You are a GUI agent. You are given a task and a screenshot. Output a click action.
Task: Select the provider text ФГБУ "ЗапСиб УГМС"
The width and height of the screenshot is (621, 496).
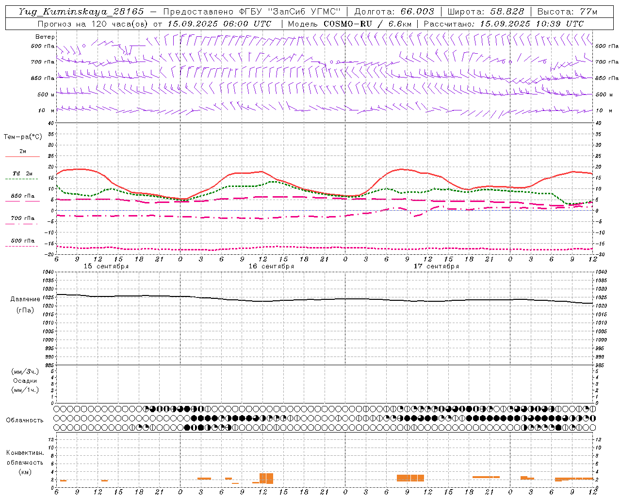point(291,12)
